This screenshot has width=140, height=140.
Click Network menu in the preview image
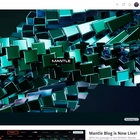pyautogui.click(x=24, y=132)
